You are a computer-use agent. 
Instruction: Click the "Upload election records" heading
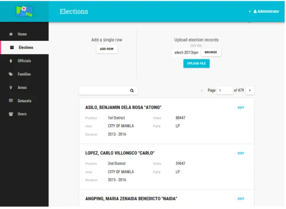point(196,40)
